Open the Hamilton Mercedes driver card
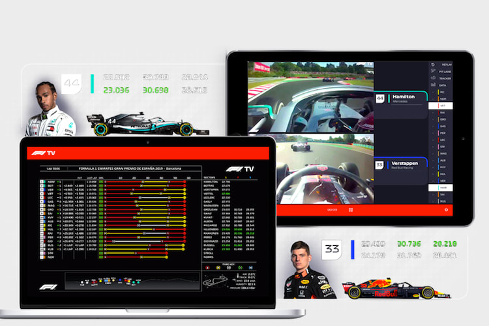489x326 pixels. [x=401, y=105]
